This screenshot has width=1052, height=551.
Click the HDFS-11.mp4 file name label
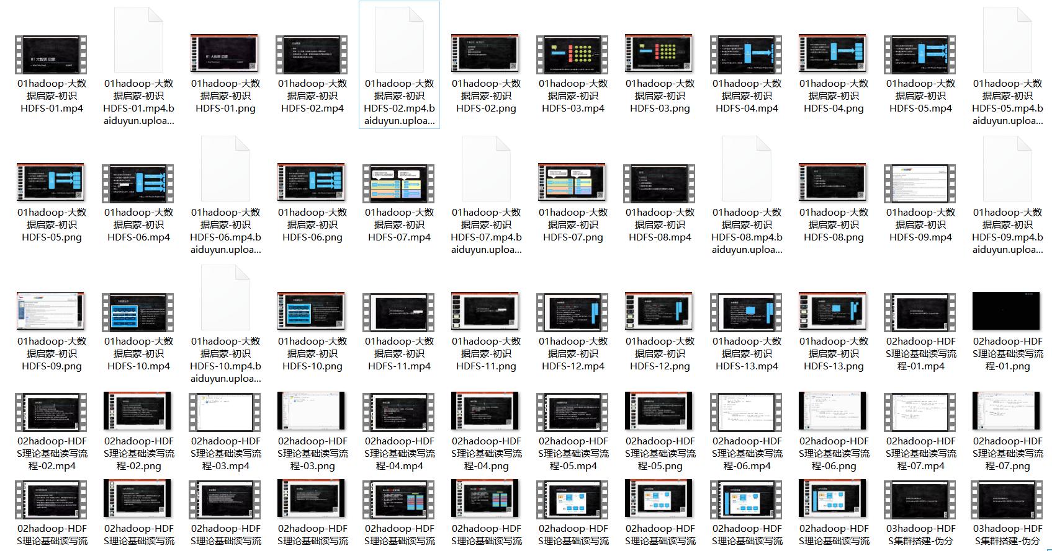coord(399,354)
